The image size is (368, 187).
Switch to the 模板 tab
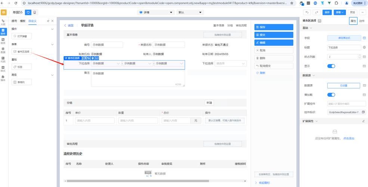(x=22, y=21)
